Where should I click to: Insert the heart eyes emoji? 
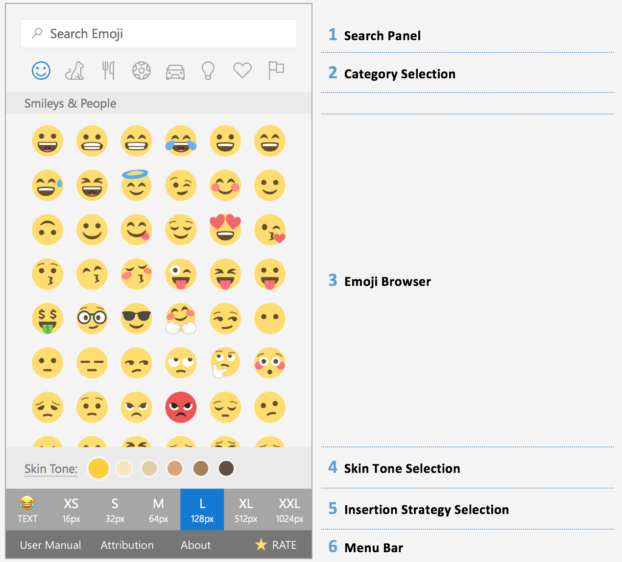(225, 229)
